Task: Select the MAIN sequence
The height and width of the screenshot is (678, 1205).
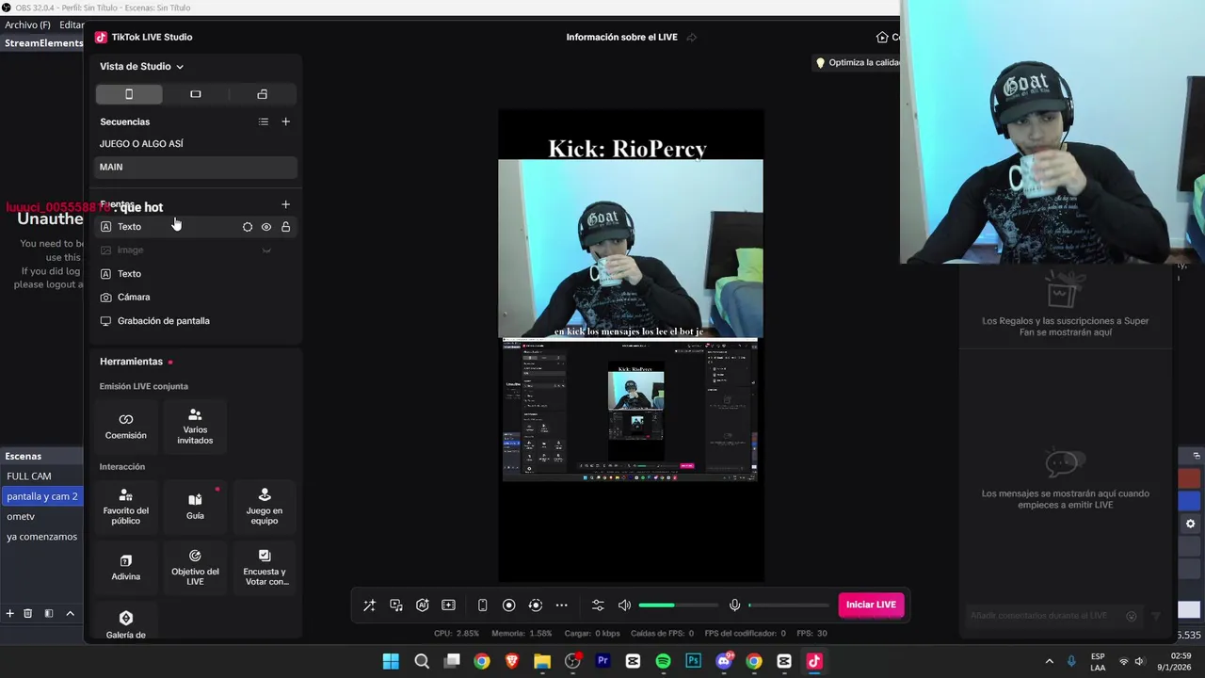Action: 196,167
